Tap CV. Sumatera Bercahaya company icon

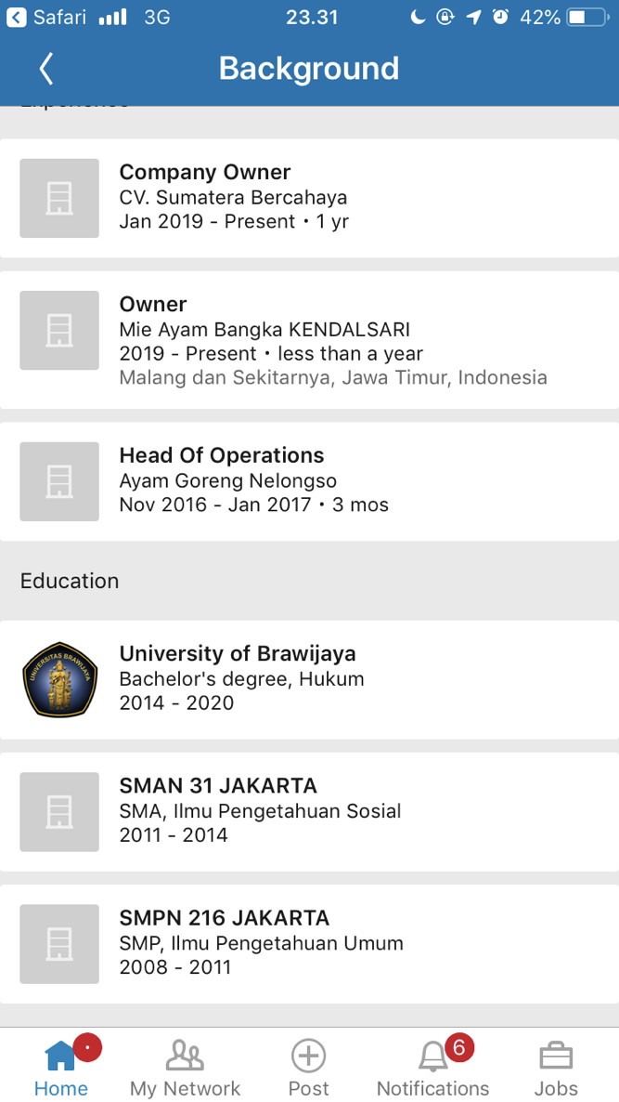point(59,198)
